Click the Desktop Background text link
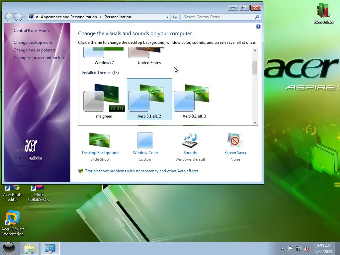The height and width of the screenshot is (255, 340). pyautogui.click(x=100, y=153)
